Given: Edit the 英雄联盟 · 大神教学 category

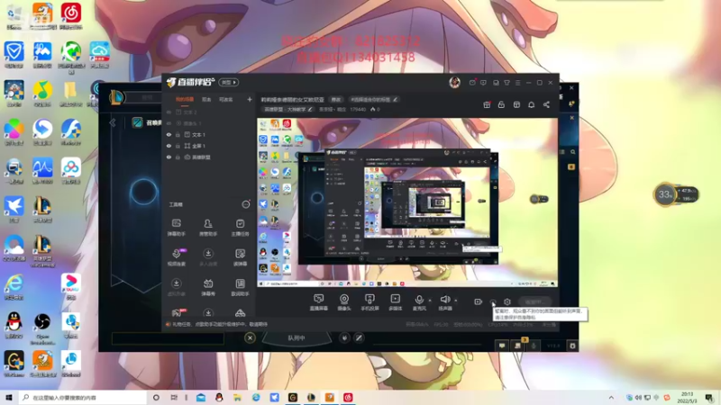Looking at the screenshot, I should pos(287,109).
